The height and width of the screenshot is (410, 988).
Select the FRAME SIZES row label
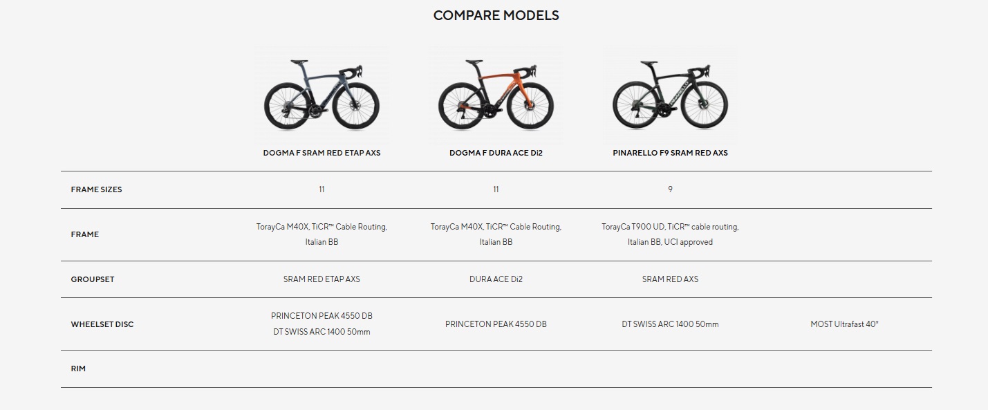[x=96, y=189]
